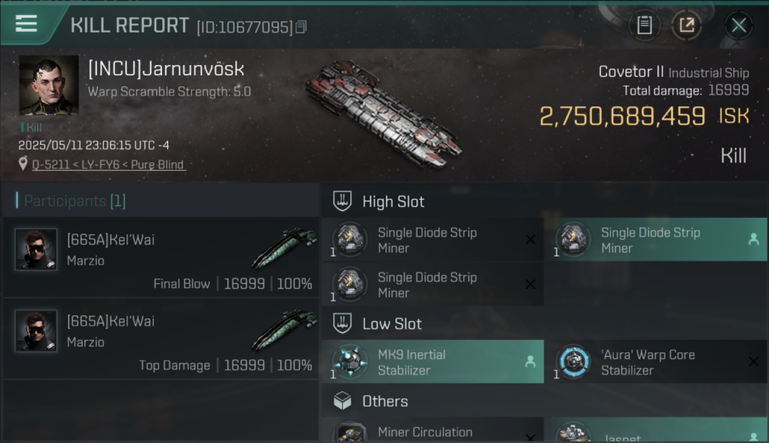
Task: Share the kill report externally
Action: click(686, 25)
